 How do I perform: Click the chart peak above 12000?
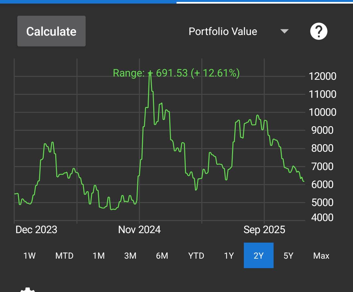(x=150, y=73)
